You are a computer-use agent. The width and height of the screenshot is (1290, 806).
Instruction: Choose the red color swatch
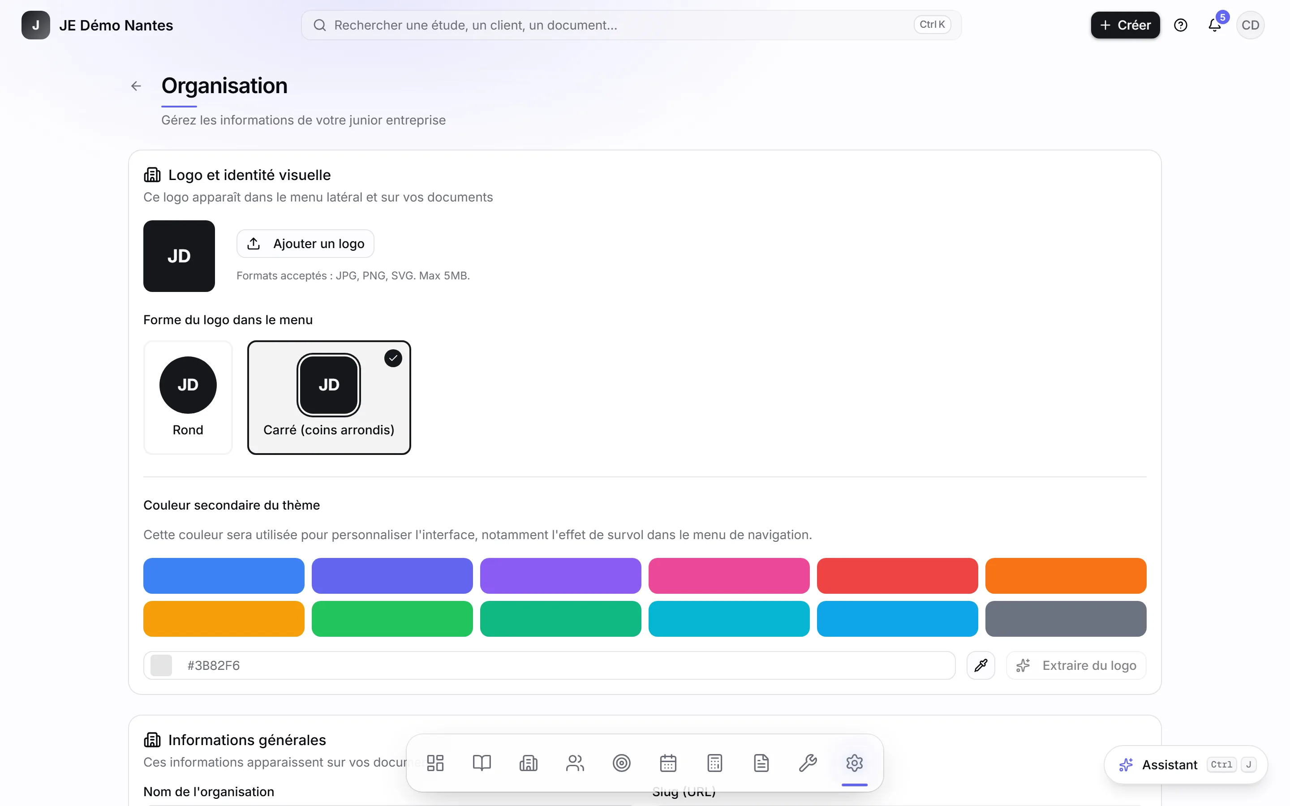pos(898,576)
